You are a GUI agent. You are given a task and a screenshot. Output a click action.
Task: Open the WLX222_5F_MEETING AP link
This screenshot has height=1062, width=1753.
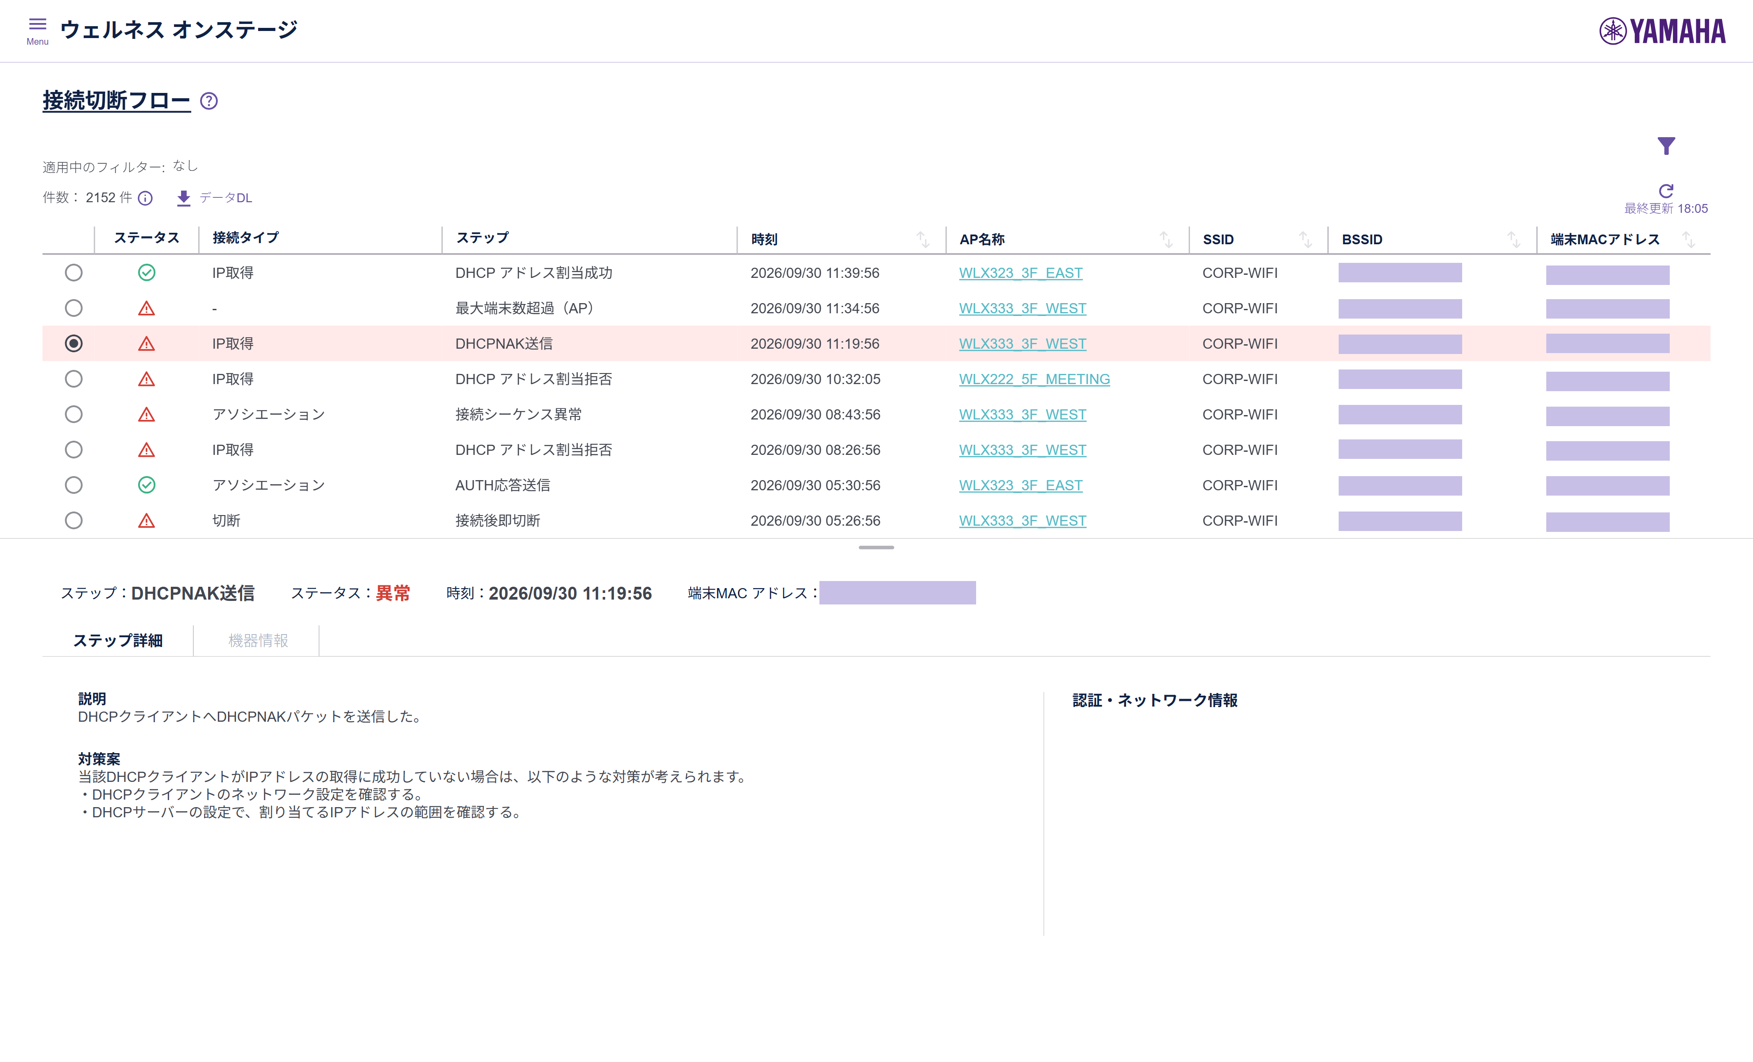[1035, 379]
